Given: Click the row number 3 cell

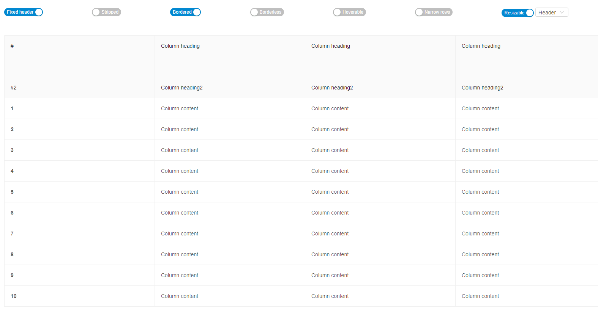Looking at the screenshot, I should click(x=79, y=150).
